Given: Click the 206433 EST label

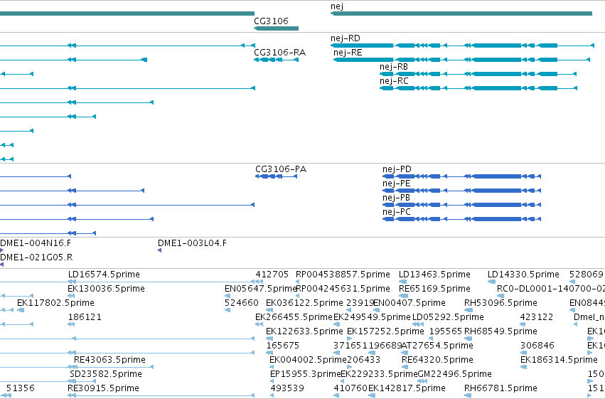Looking at the screenshot, I should click(364, 360).
